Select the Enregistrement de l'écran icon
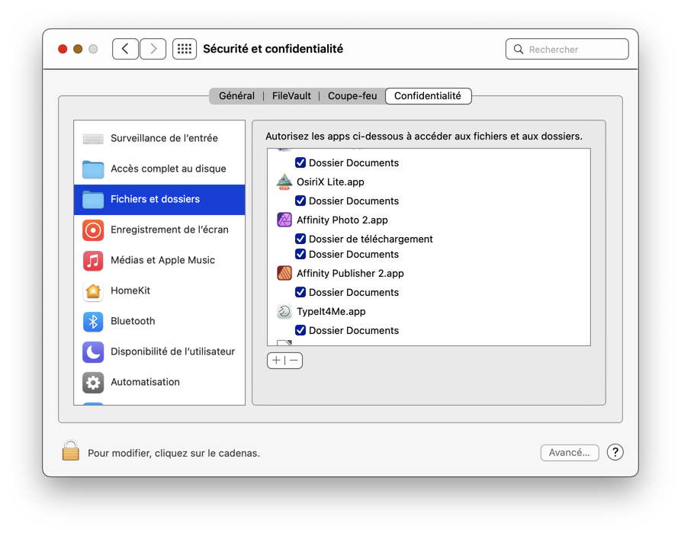Viewport: 681px width, 533px height. coord(93,230)
